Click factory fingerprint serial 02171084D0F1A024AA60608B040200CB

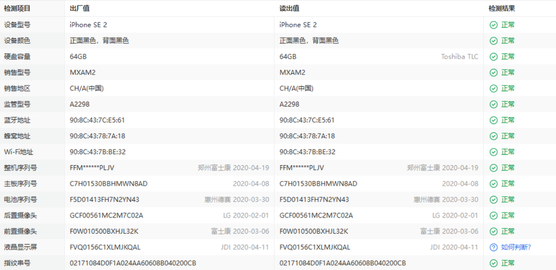tap(133, 263)
